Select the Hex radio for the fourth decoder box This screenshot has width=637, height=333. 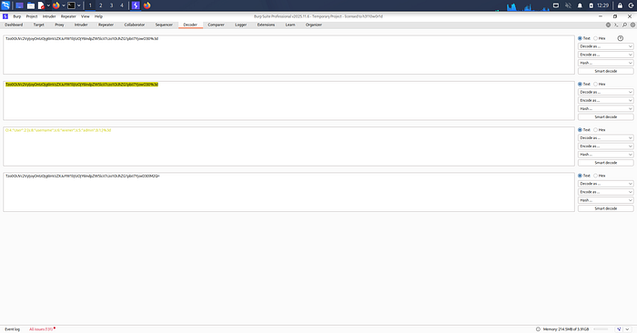pos(595,176)
